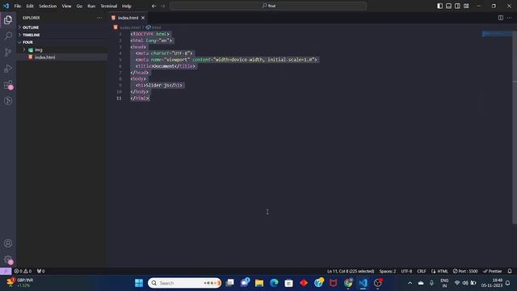Go forward using the navigation arrow
Image resolution: width=517 pixels, height=291 pixels.
(x=163, y=6)
